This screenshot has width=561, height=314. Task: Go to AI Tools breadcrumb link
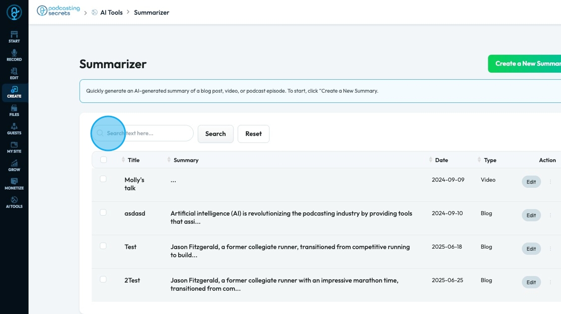tap(111, 13)
